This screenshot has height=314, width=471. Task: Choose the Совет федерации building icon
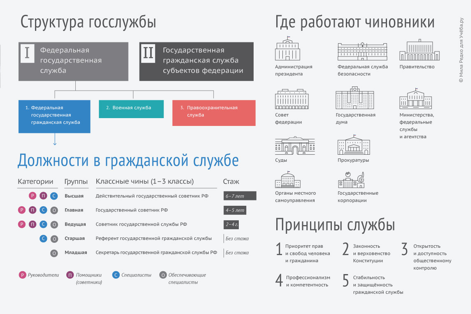pyautogui.click(x=291, y=99)
